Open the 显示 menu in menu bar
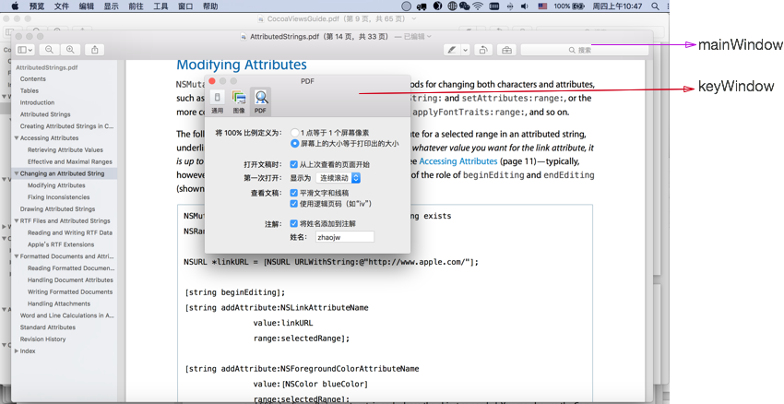The image size is (784, 404). tap(111, 6)
